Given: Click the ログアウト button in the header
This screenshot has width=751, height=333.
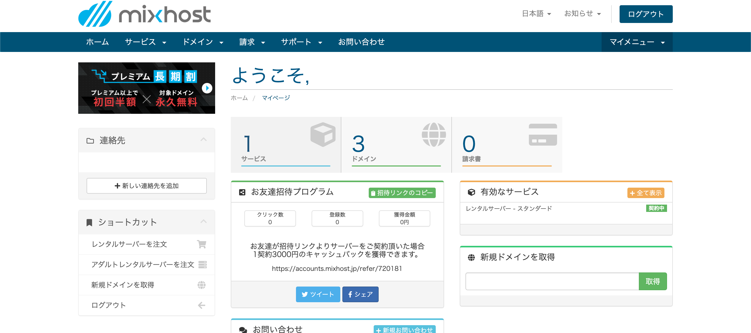Looking at the screenshot, I should point(646,14).
